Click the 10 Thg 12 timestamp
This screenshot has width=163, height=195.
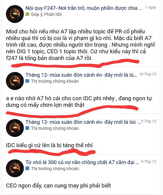pyautogui.click(x=148, y=74)
